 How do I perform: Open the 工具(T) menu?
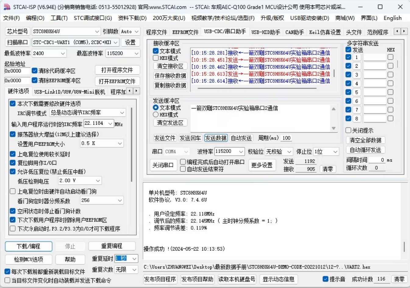coord(59,18)
